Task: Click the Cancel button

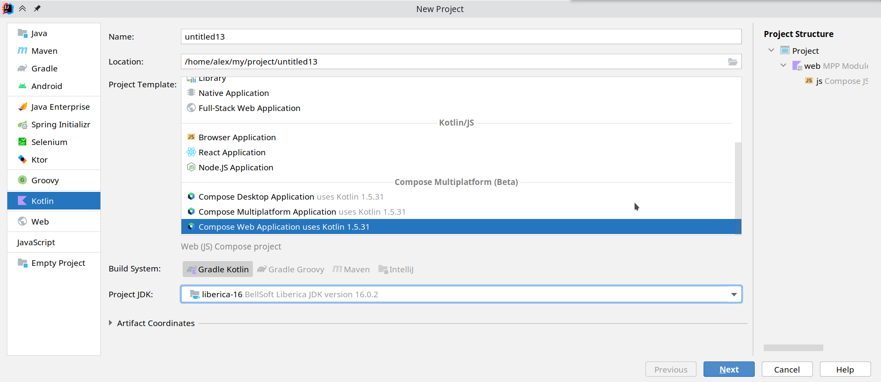Action: click(x=787, y=370)
